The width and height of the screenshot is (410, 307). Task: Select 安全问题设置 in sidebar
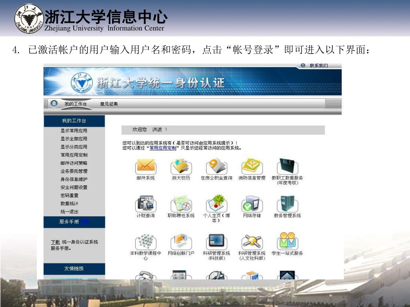74,187
